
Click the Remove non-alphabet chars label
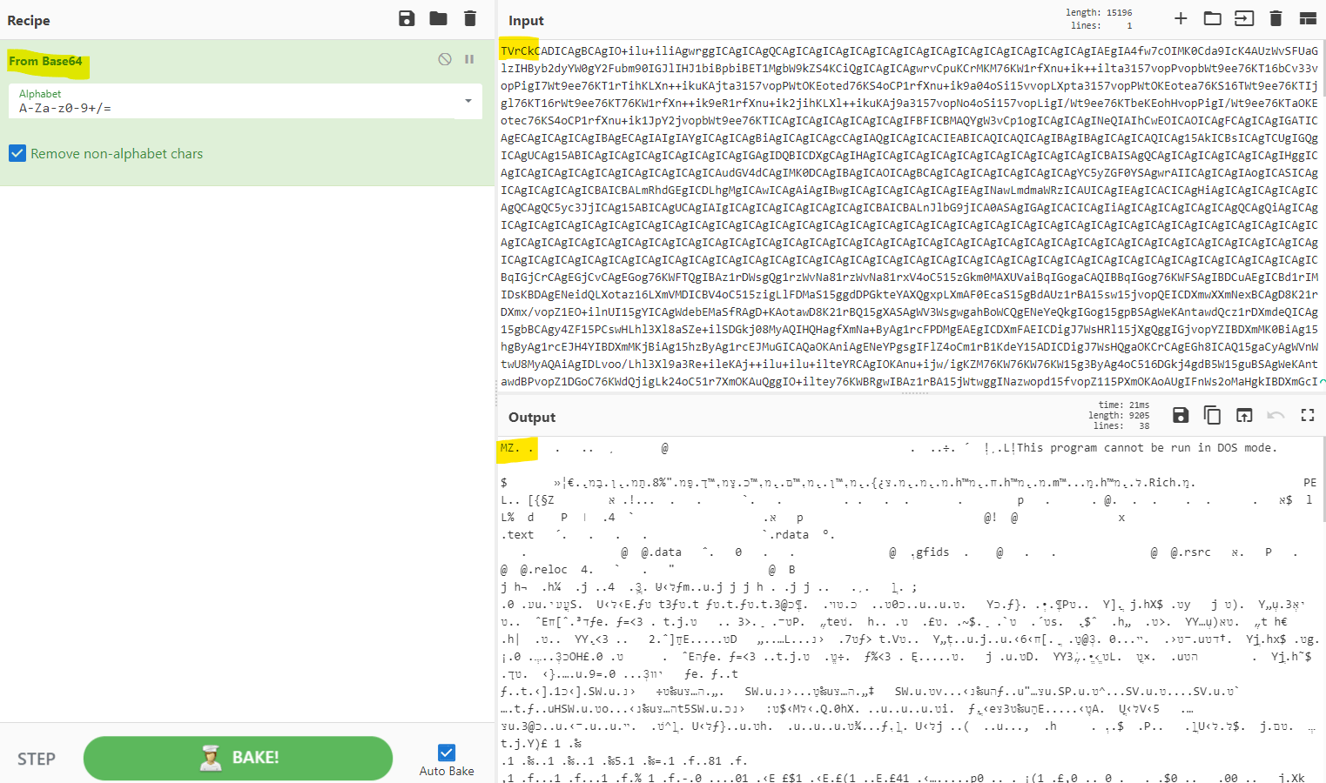[117, 153]
